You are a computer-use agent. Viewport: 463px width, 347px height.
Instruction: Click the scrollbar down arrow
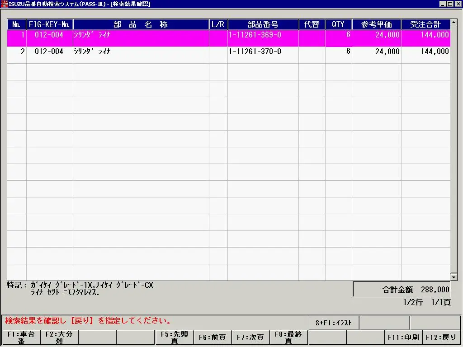454,277
